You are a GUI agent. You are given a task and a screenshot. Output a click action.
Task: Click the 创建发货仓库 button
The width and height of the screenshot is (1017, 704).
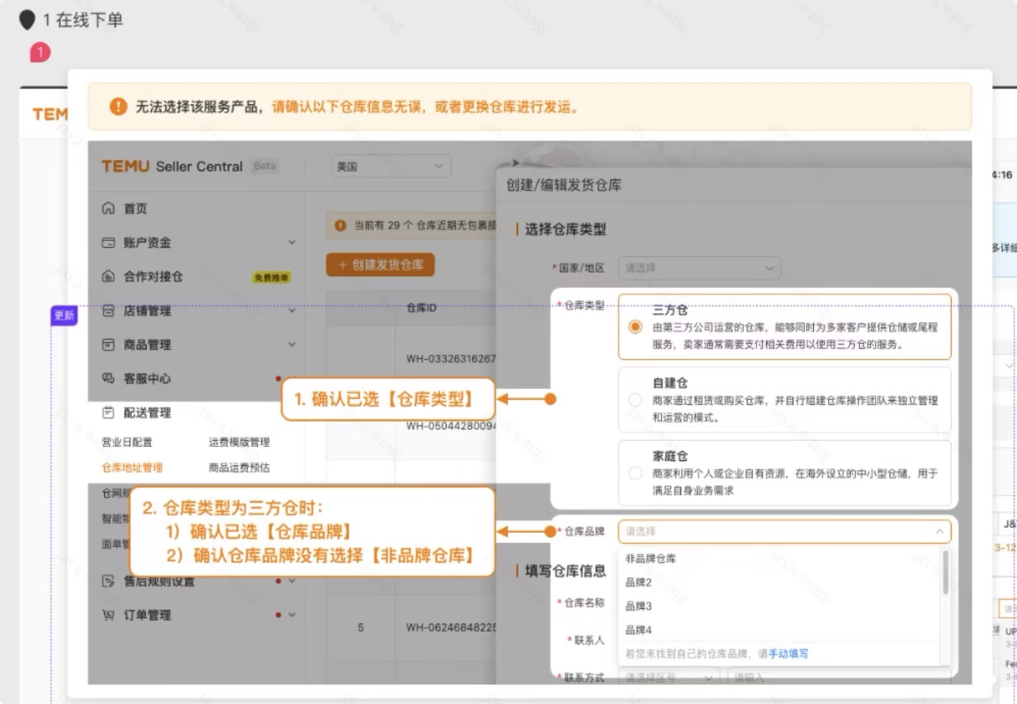click(380, 265)
